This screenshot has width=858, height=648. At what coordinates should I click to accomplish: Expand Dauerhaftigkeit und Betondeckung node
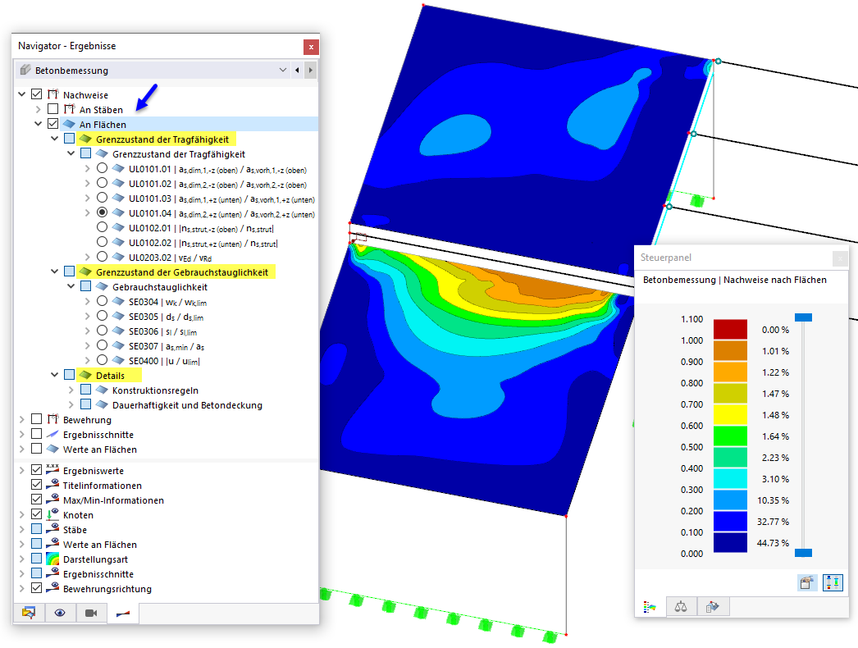tap(71, 405)
